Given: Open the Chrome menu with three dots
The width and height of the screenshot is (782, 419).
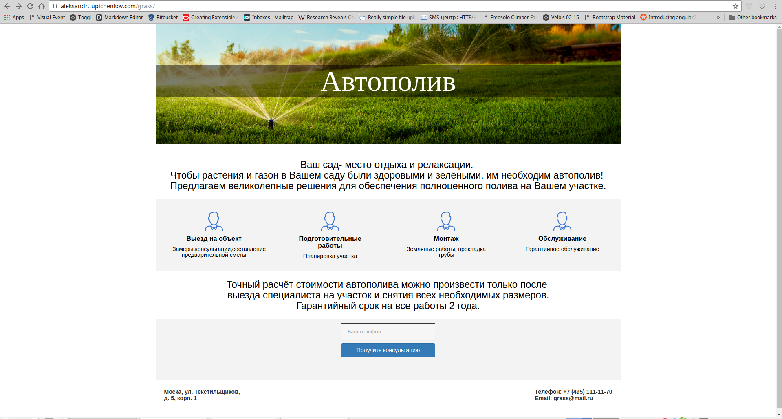Looking at the screenshot, I should tap(775, 6).
